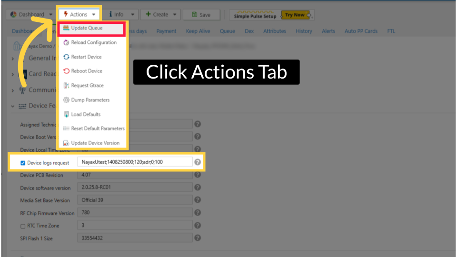Screen dimensions: 457x257
Task: Open the Auto PP Cards tab
Action: click(361, 31)
